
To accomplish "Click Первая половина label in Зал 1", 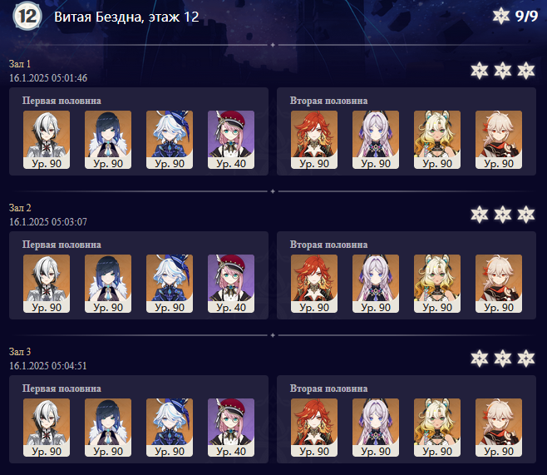I will (x=62, y=101).
